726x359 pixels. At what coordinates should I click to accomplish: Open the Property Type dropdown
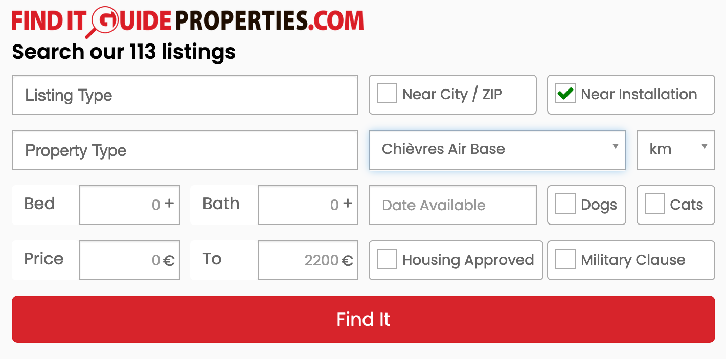185,150
